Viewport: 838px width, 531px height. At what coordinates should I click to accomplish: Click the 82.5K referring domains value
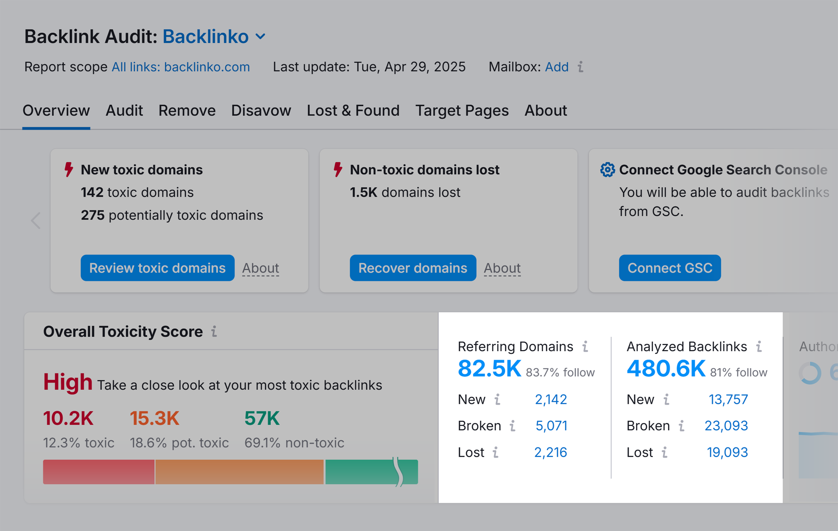pyautogui.click(x=489, y=368)
